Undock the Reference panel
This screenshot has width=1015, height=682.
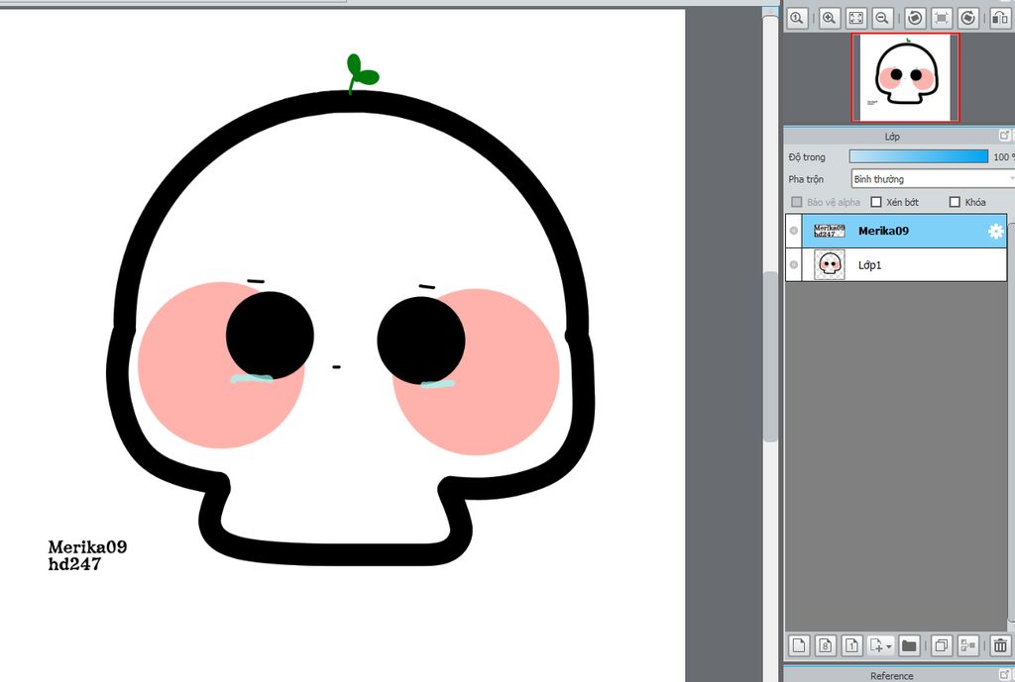point(1005,675)
